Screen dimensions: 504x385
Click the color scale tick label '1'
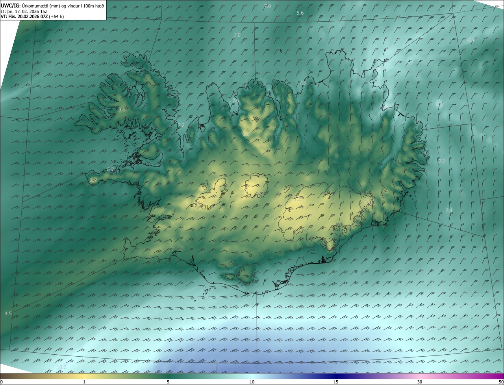pos(84,382)
